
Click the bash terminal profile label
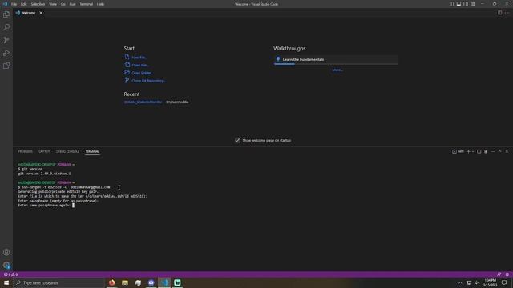coord(458,151)
